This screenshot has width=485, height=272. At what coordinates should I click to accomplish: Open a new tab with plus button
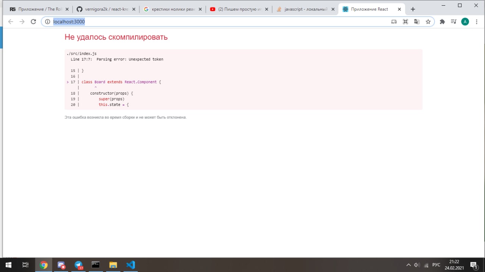pyautogui.click(x=413, y=9)
